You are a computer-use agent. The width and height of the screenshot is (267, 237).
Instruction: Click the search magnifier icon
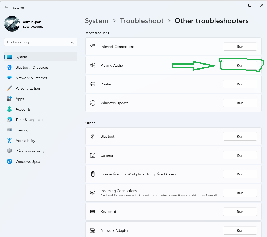[x=72, y=42]
